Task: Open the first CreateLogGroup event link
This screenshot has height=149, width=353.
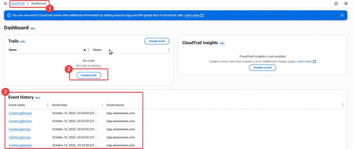Action: [x=20, y=129]
